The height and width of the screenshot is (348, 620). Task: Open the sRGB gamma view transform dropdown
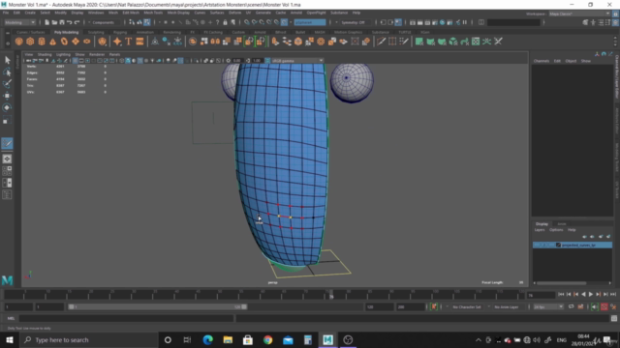297,61
